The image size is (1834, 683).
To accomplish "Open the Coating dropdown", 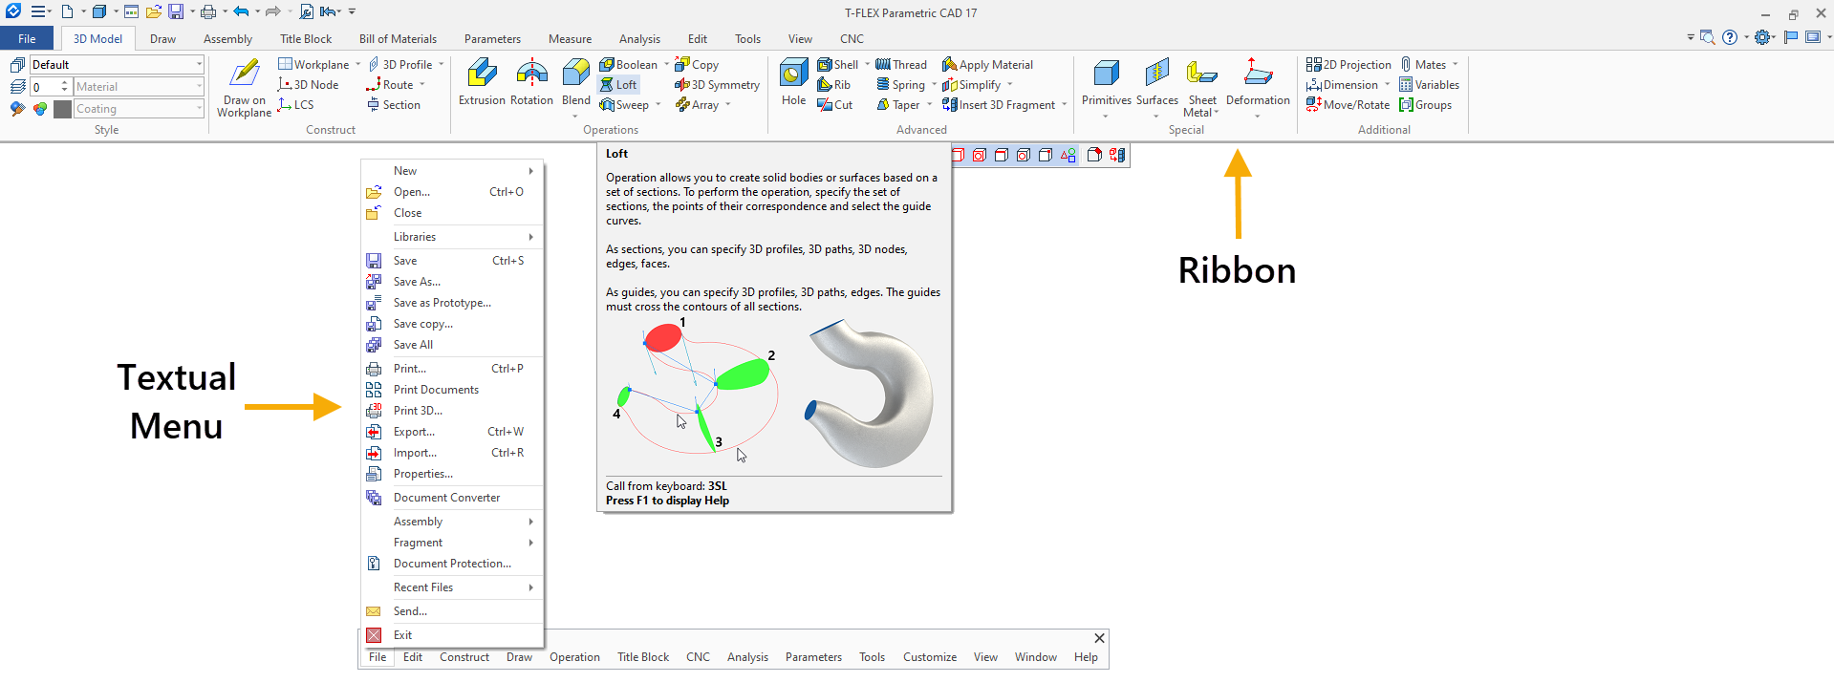I will click(139, 109).
